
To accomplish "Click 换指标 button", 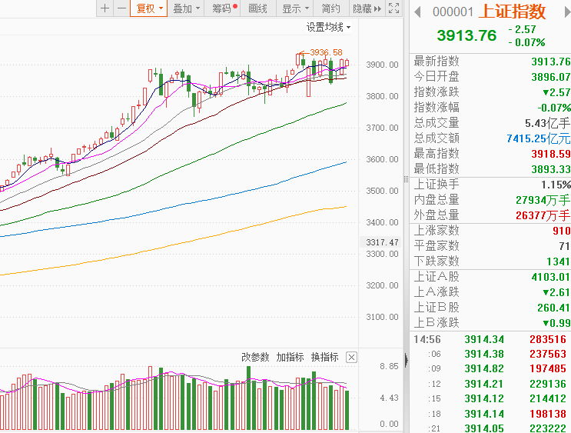I will tap(325, 357).
